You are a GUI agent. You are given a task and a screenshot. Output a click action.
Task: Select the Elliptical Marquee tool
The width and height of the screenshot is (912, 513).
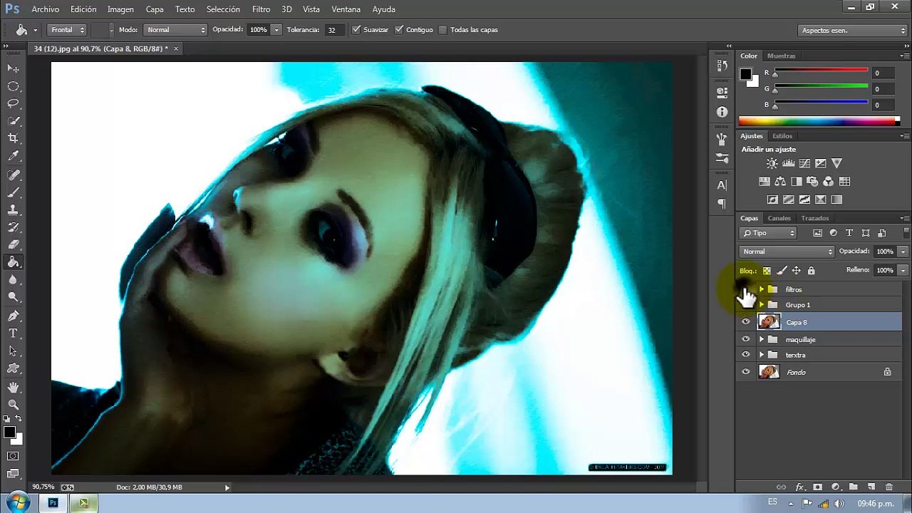click(13, 86)
